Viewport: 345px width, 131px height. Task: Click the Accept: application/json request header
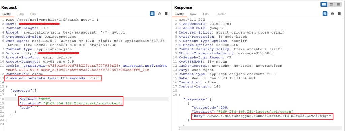65,32
